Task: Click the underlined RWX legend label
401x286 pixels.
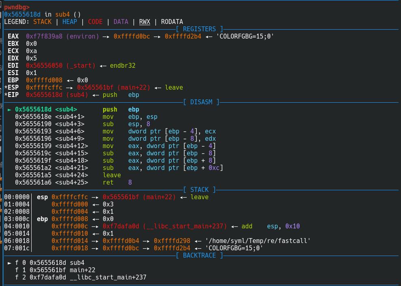Action: pyautogui.click(x=144, y=22)
